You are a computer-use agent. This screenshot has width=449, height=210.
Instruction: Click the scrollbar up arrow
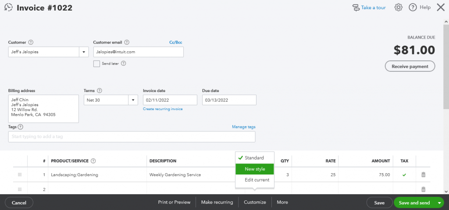click(x=446, y=21)
